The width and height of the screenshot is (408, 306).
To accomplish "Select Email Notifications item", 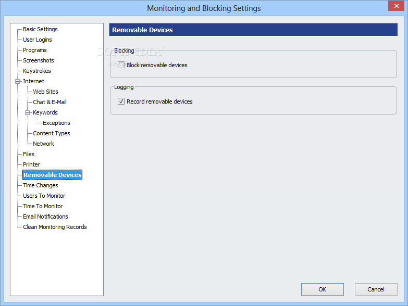I will [x=45, y=216].
